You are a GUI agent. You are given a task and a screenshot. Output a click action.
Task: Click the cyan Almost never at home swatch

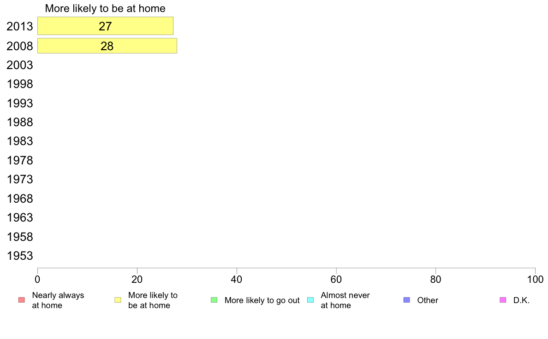(x=310, y=300)
